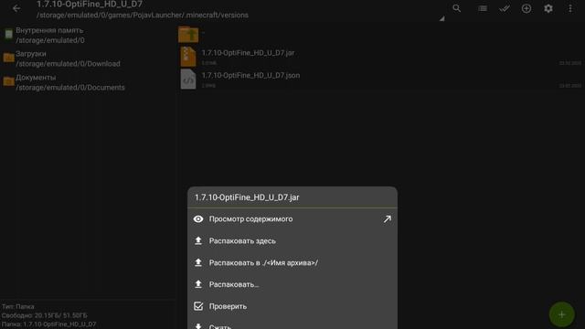Tap the eye icon for content preview
This screenshot has width=585, height=329.
198,219
